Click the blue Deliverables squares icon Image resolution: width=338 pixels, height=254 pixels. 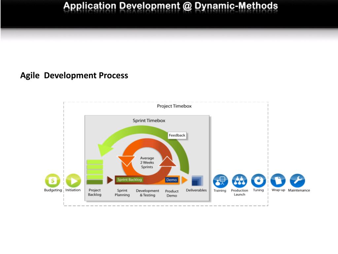[197, 181]
